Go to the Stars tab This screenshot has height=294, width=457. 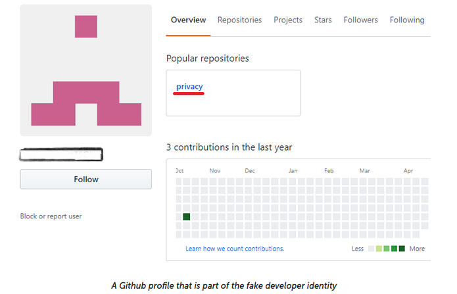pos(323,20)
